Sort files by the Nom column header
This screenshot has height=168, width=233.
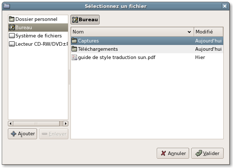pyautogui.click(x=132, y=32)
